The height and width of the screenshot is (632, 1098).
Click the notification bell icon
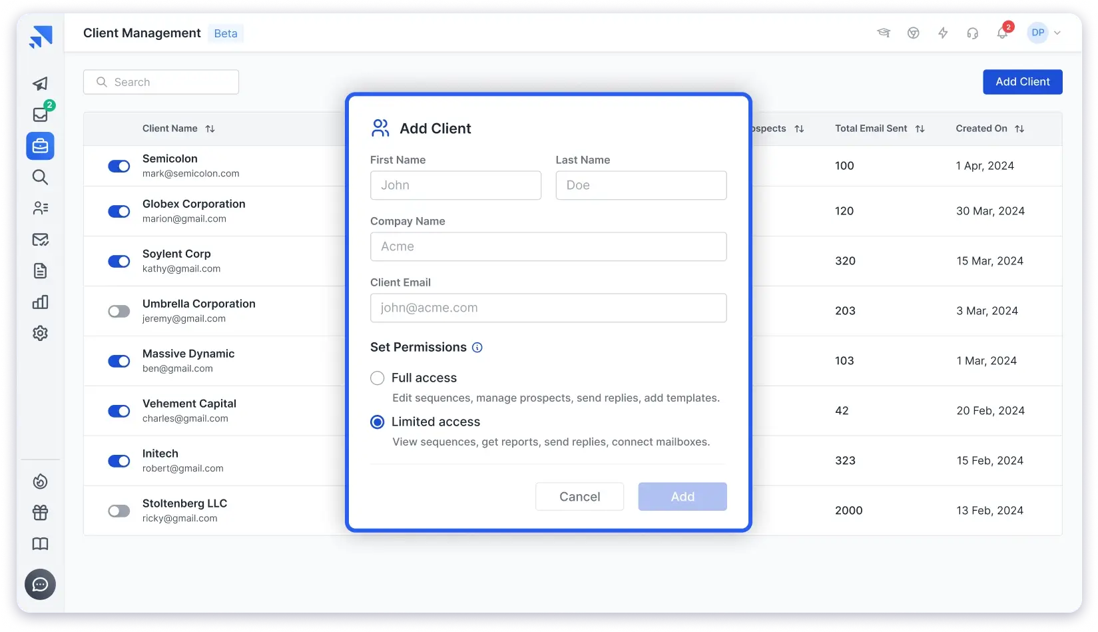[1001, 33]
